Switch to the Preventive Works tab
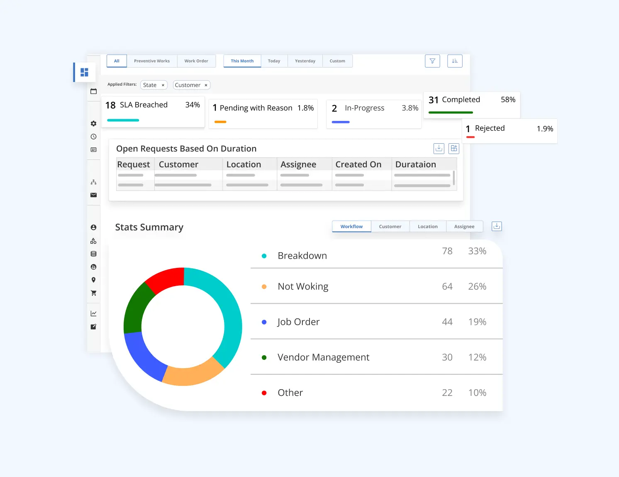Viewport: 619px width, 477px height. 152,61
